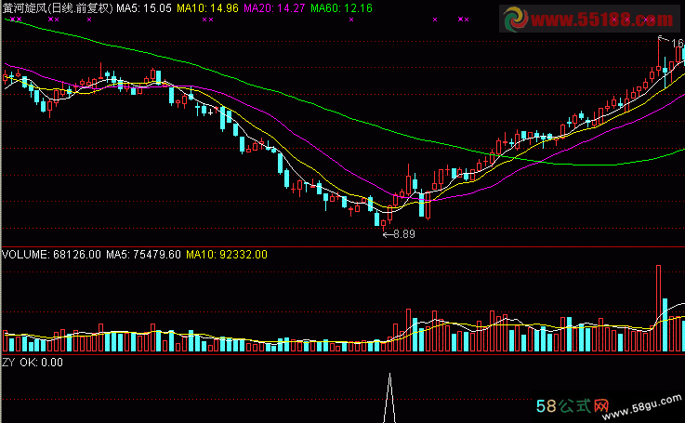Image resolution: width=685 pixels, height=423 pixels.
Task: Click the volume MA5: 75479.60 label
Action: point(143,255)
